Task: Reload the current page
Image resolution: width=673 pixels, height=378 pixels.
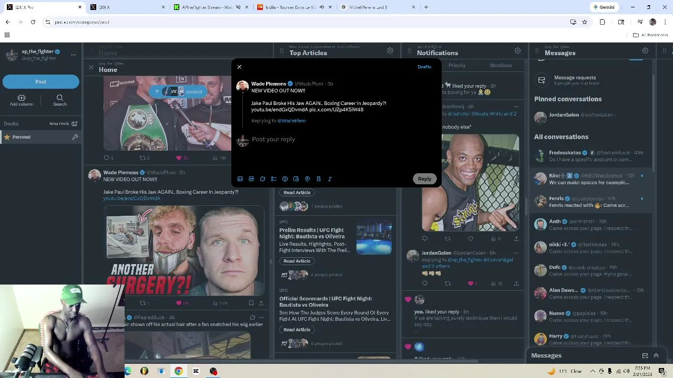Action: (33, 22)
